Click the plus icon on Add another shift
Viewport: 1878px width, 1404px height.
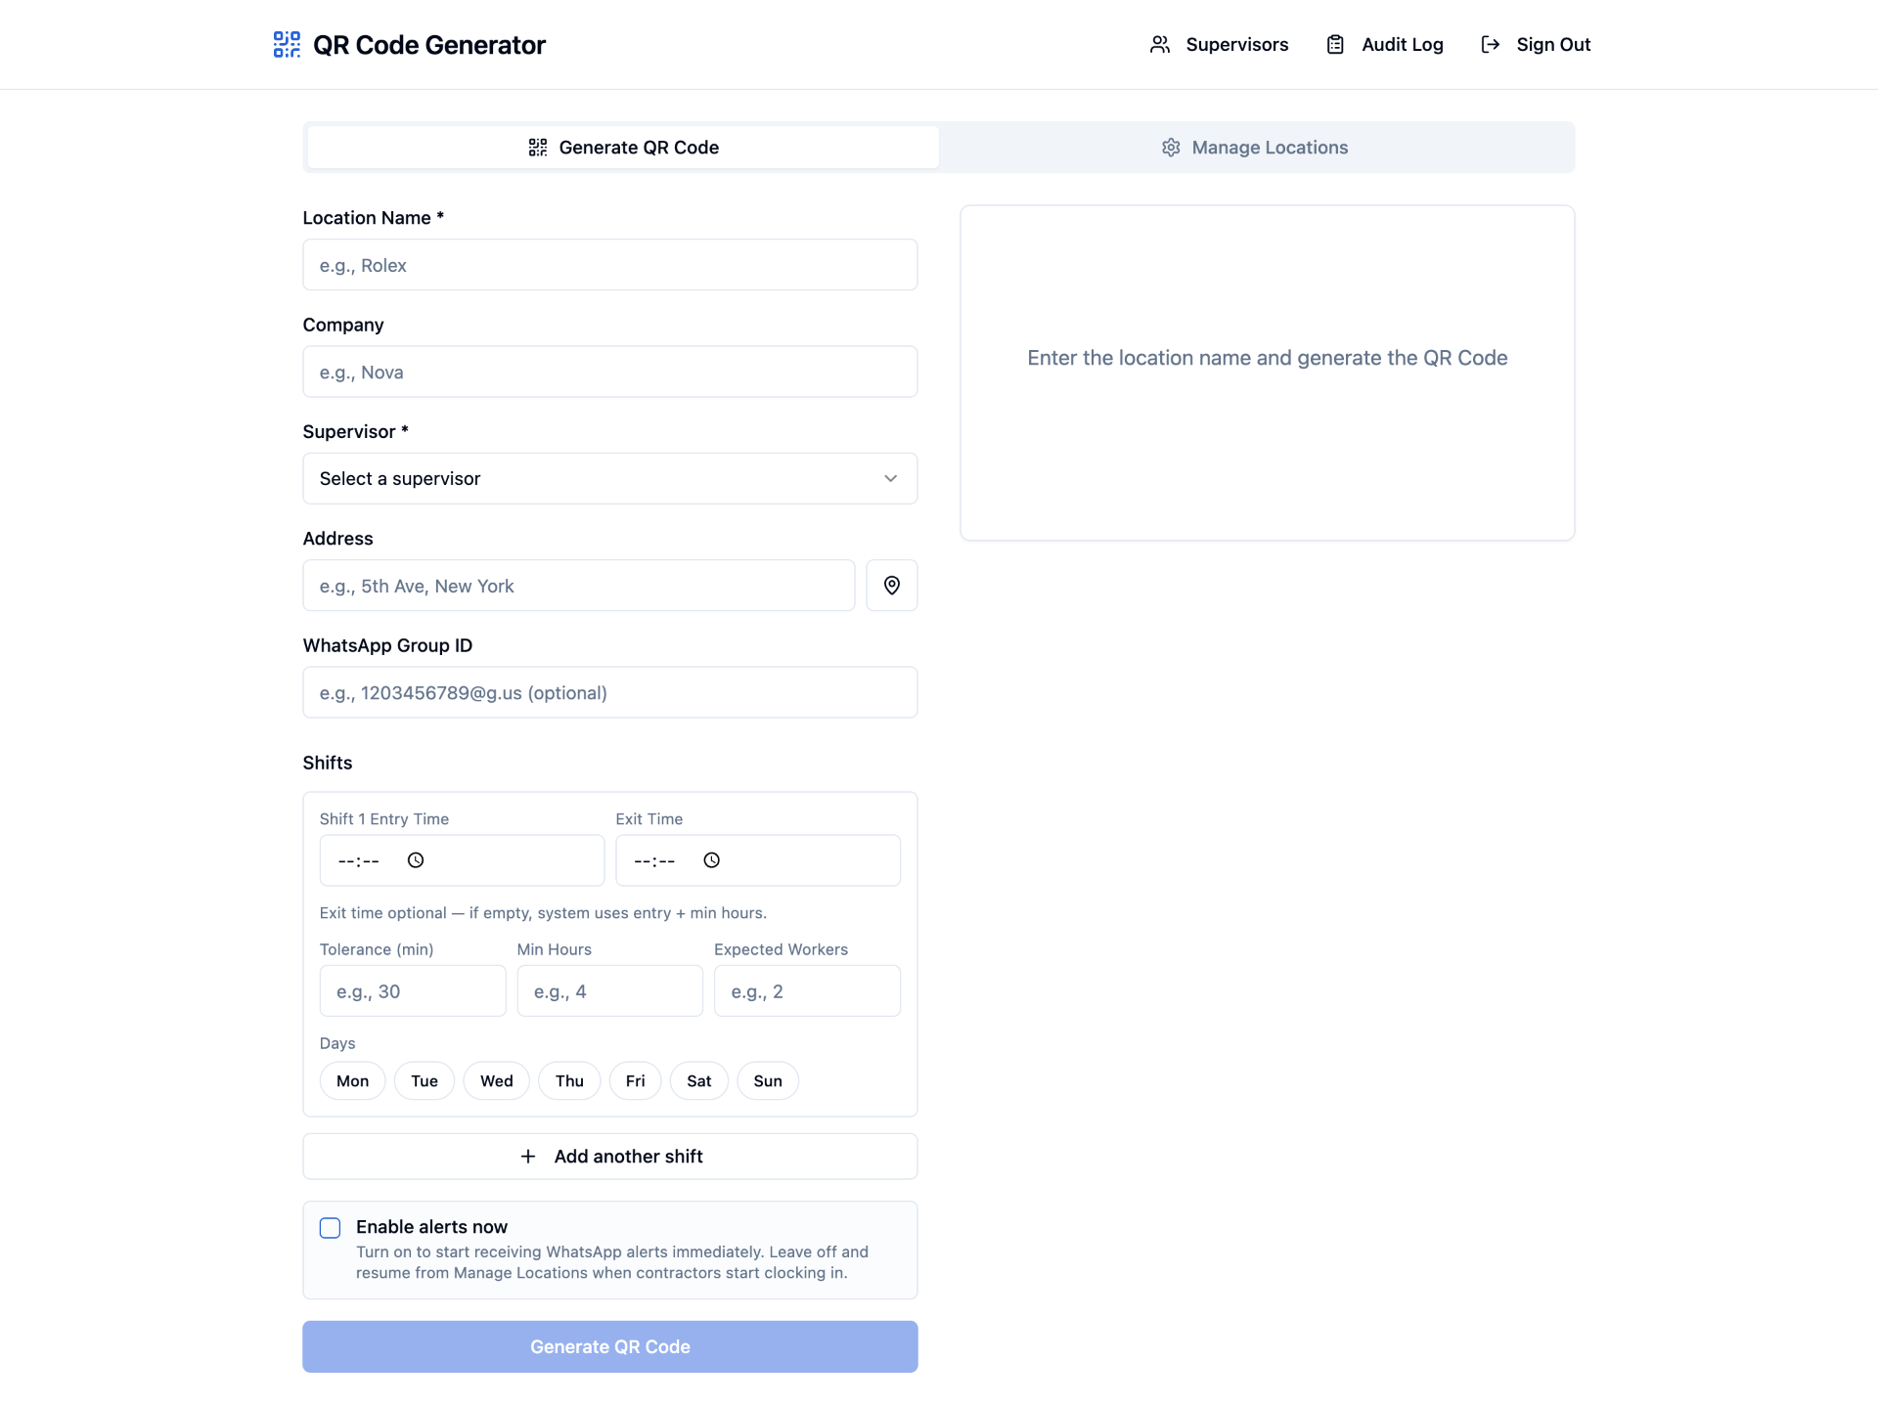click(x=528, y=1157)
